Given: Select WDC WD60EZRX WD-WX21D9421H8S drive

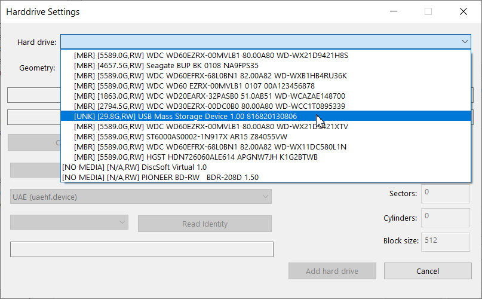Looking at the screenshot, I should [266, 56].
